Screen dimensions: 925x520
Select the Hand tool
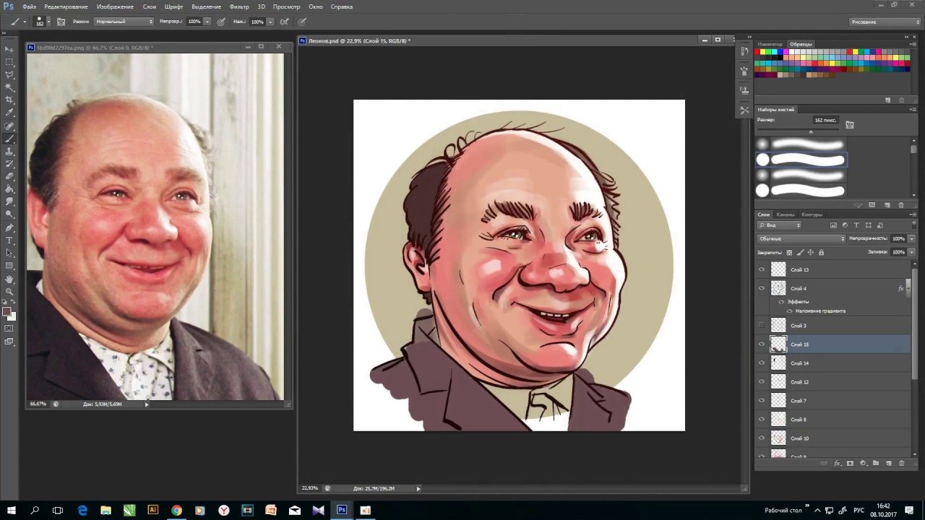pyautogui.click(x=9, y=279)
